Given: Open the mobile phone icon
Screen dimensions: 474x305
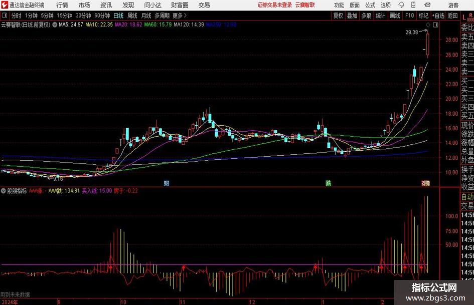Looking at the screenshot, I should tap(413, 5).
